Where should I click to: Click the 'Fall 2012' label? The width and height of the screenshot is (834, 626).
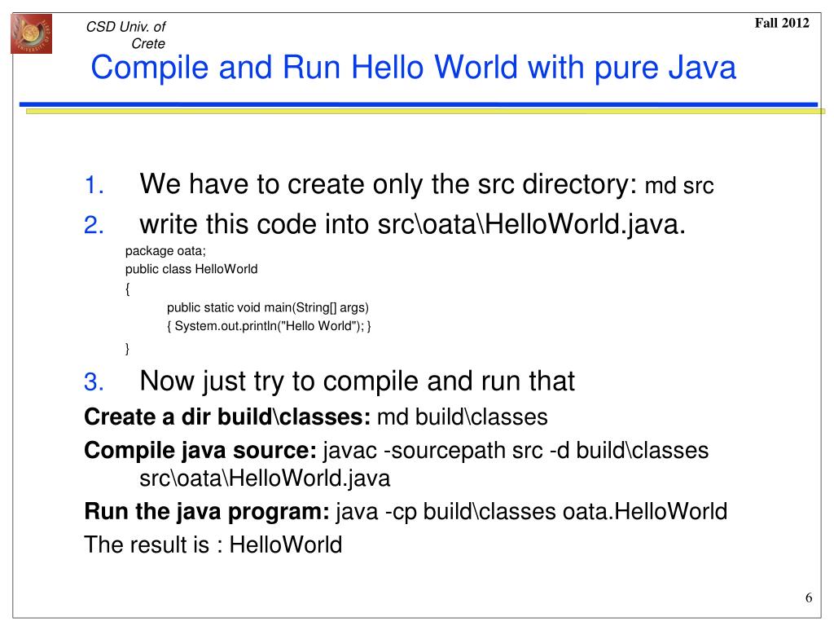point(781,23)
